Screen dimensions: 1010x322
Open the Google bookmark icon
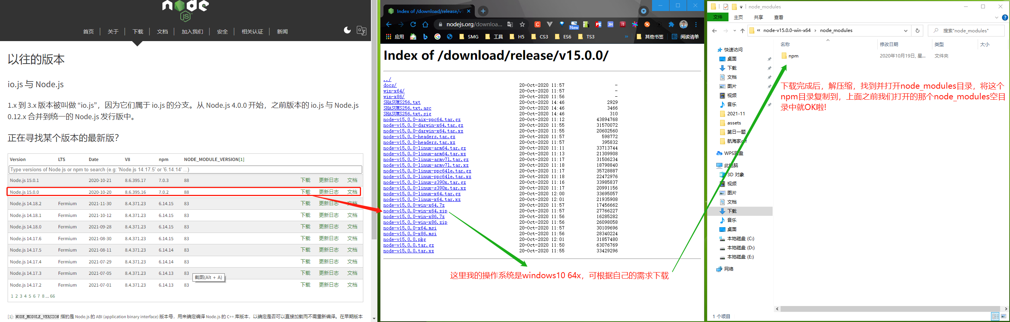tap(437, 37)
